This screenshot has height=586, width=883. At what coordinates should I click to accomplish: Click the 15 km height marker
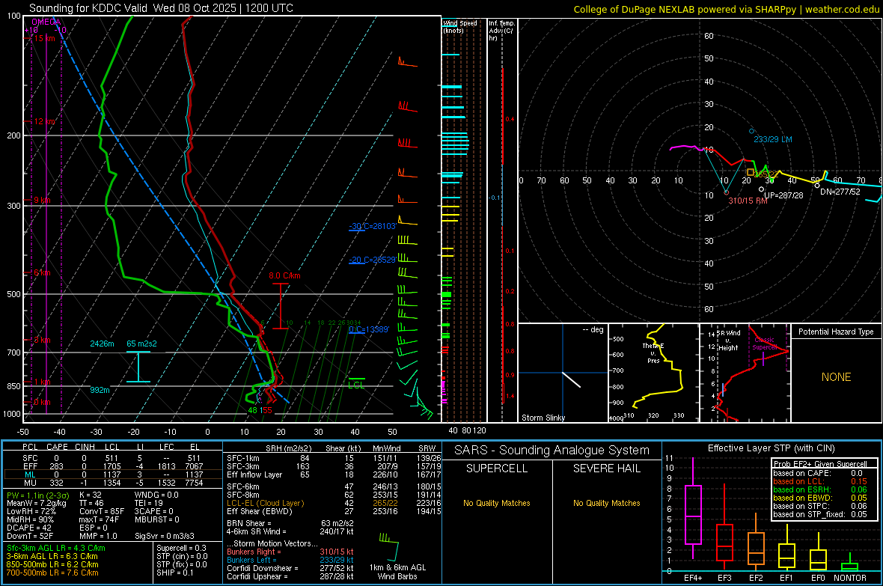(44, 38)
